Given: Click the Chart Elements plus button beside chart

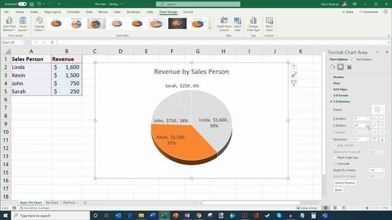Looking at the screenshot, I should [x=294, y=66].
